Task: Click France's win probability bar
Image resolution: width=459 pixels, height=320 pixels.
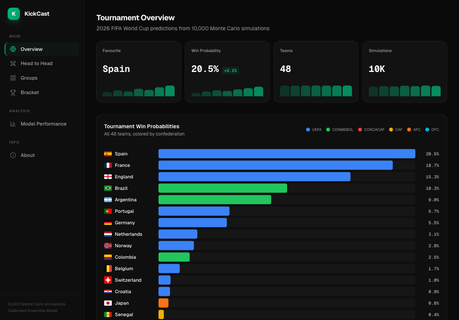Action: [x=276, y=165]
